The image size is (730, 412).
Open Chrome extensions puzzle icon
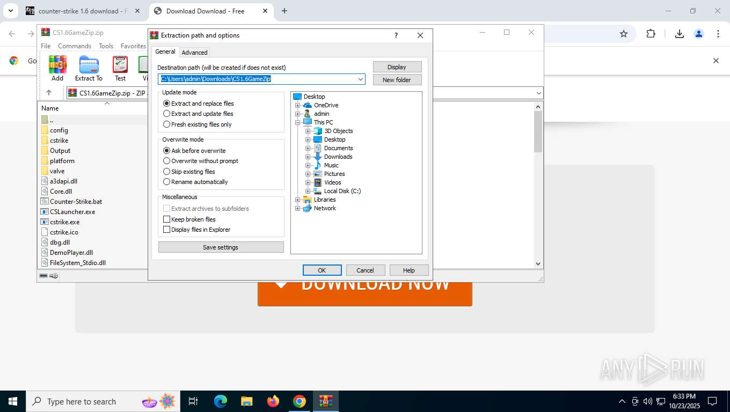[651, 34]
